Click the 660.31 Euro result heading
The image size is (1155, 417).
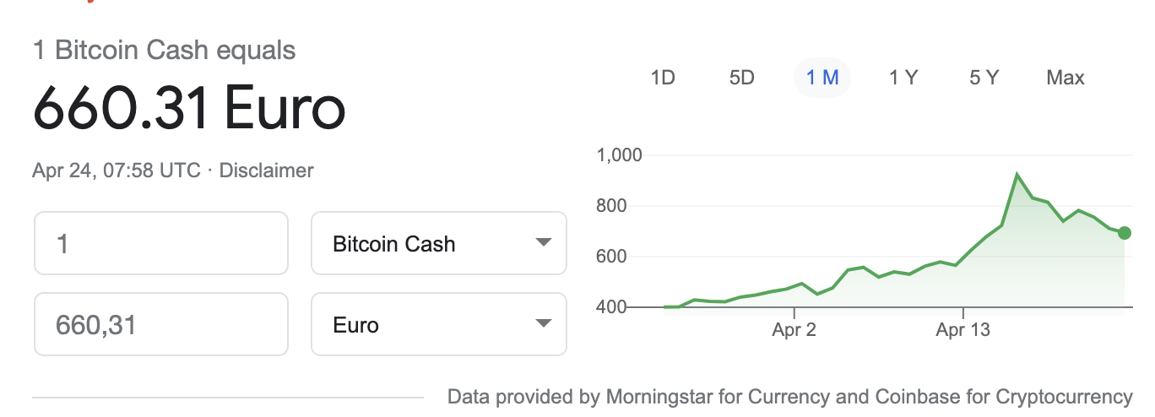(x=190, y=110)
